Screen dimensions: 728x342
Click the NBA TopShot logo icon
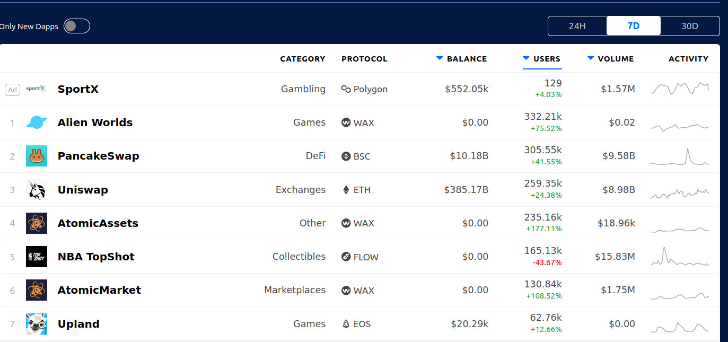click(37, 257)
